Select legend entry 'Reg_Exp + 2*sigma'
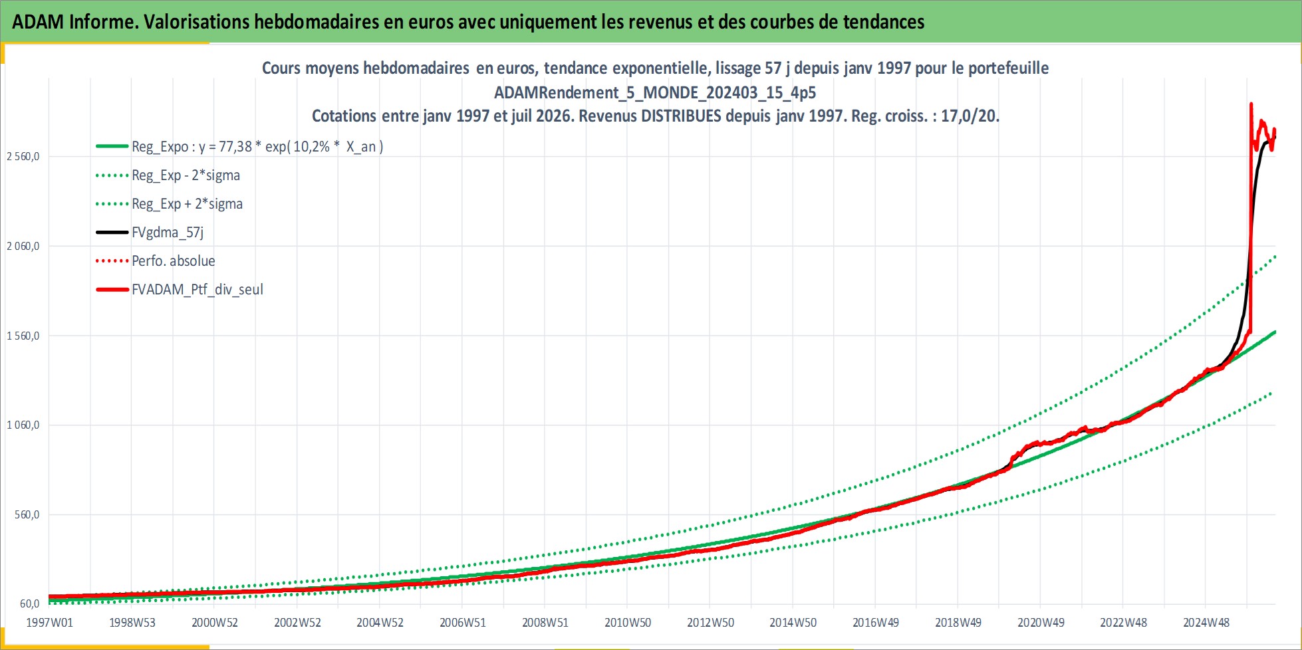The height and width of the screenshot is (650, 1302). [x=187, y=204]
